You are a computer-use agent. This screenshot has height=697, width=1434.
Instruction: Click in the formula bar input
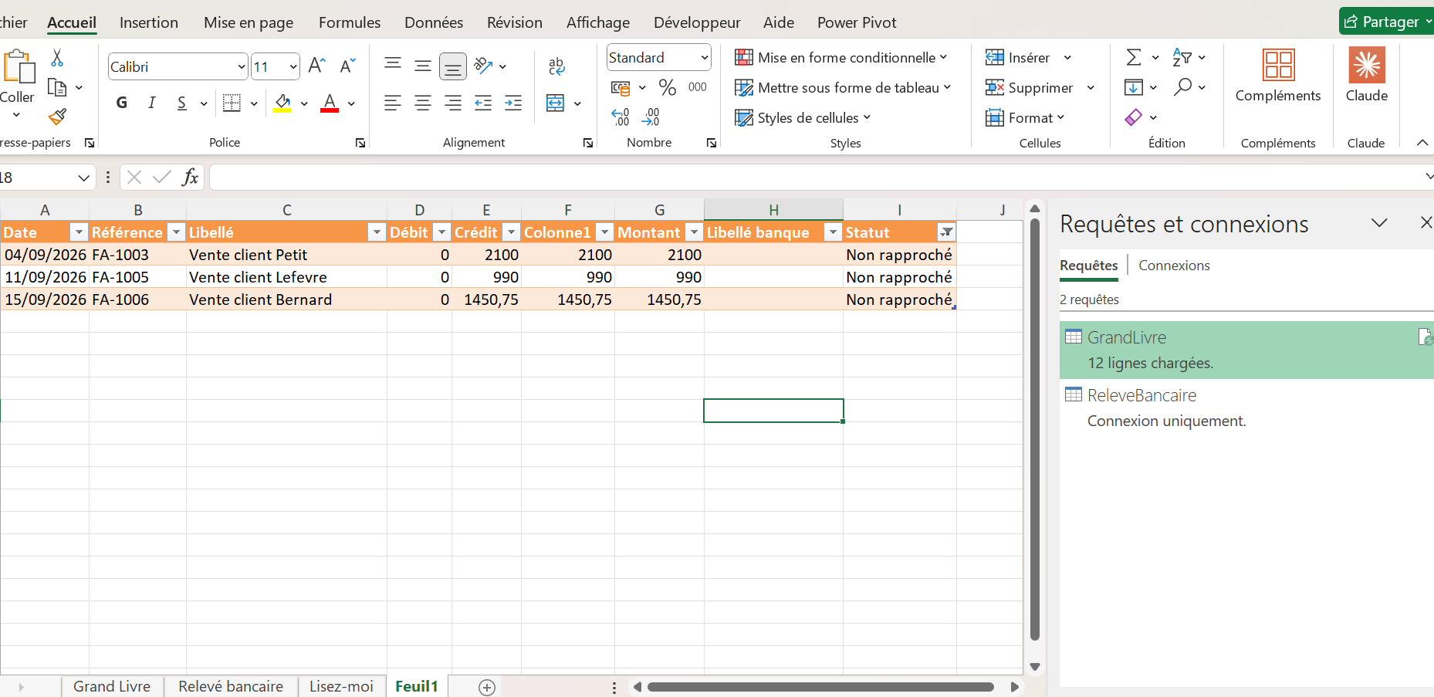click(814, 178)
